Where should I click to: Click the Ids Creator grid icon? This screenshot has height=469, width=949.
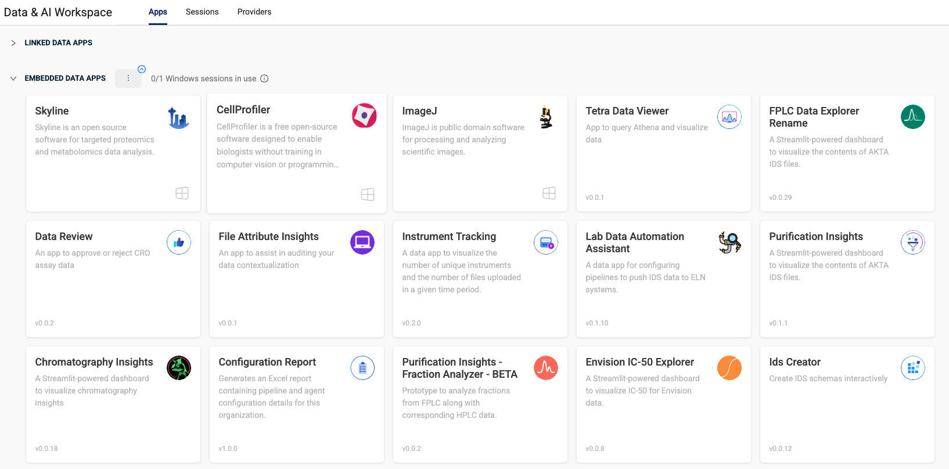[913, 368]
